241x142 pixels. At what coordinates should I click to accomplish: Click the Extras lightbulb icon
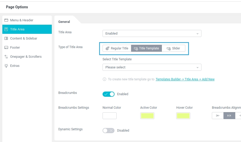[x=6, y=66]
